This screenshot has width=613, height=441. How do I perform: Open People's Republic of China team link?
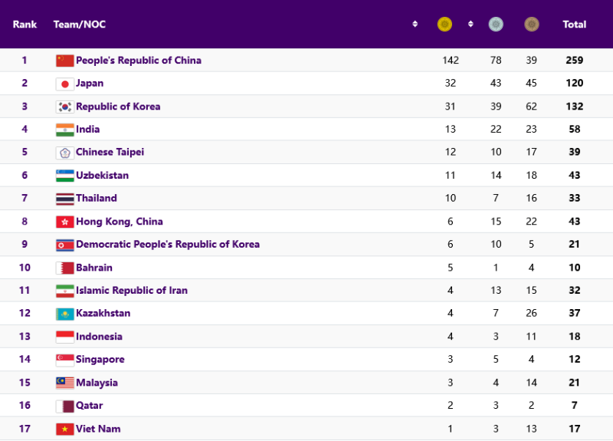[x=139, y=61]
